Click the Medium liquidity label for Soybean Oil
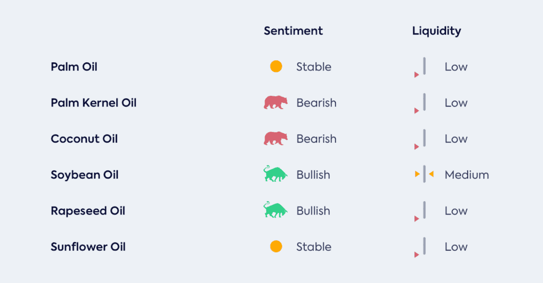 467,175
